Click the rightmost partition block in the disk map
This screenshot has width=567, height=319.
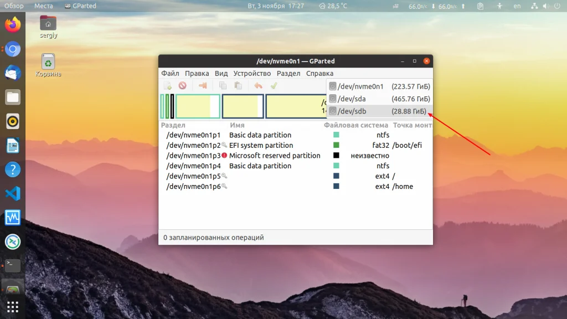point(296,106)
